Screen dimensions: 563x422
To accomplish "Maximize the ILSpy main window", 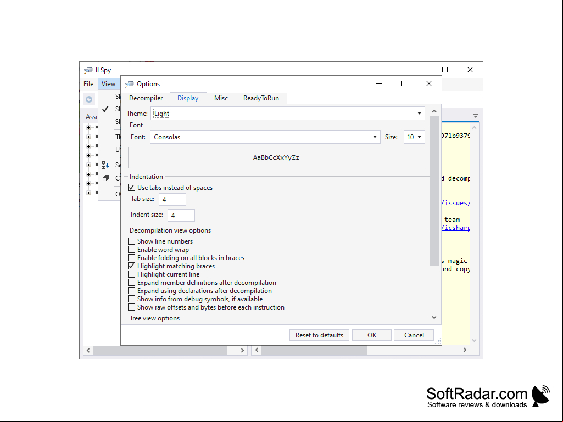I will 445,70.
